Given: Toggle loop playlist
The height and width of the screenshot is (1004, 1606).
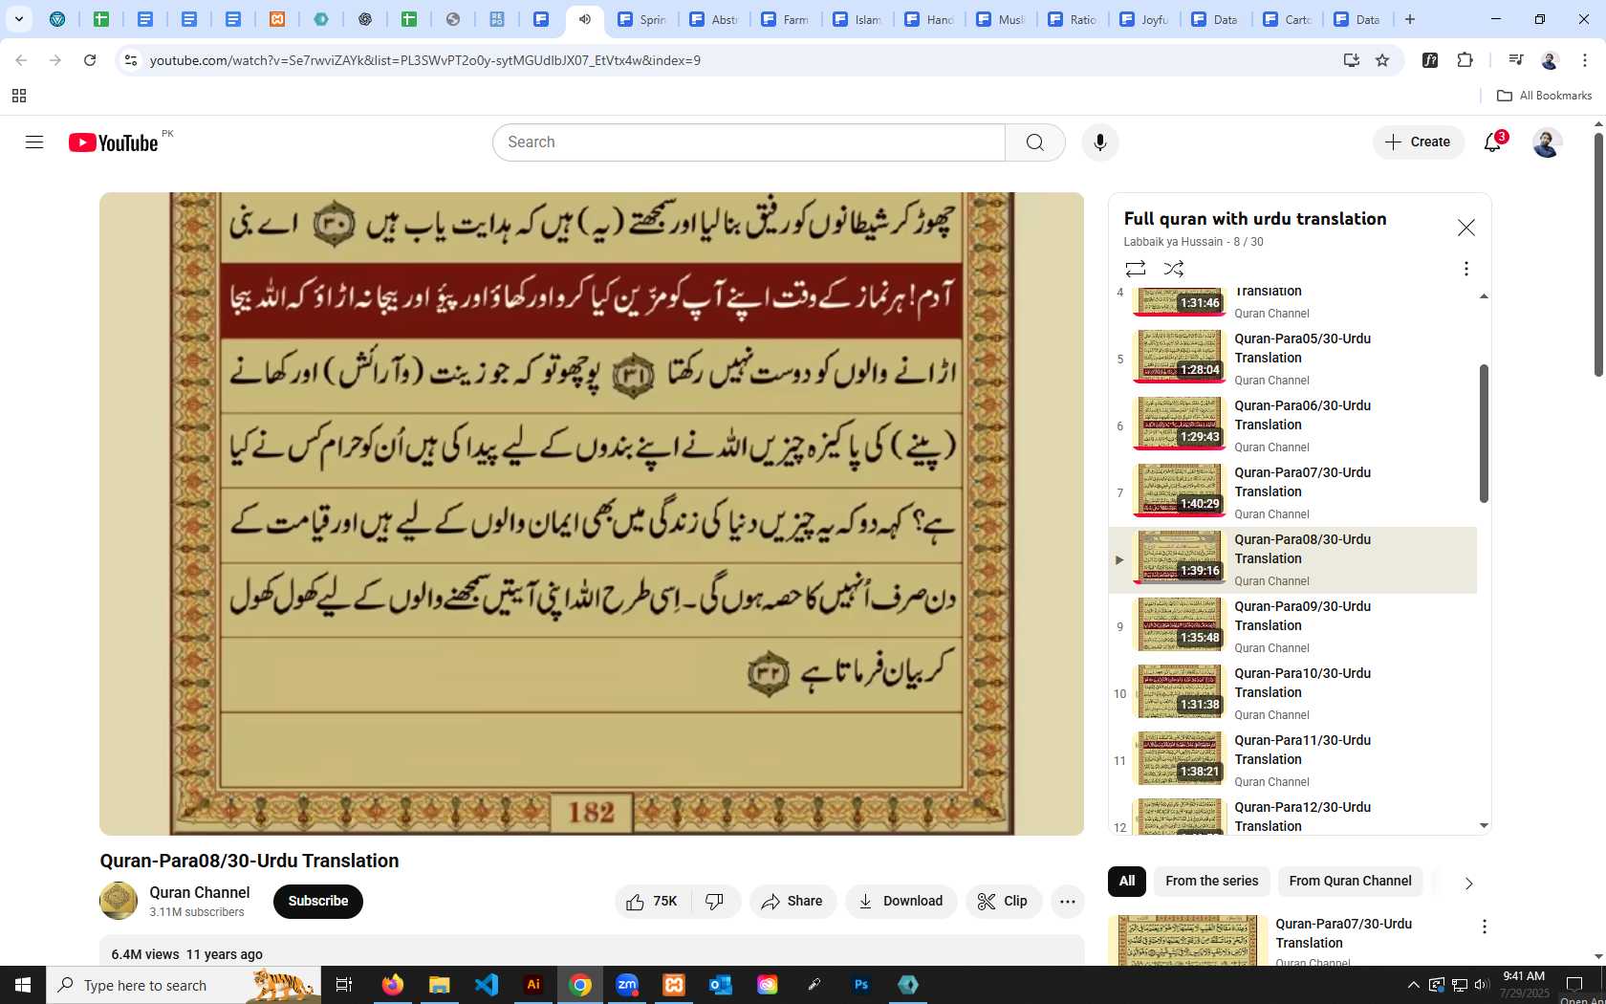Looking at the screenshot, I should tap(1135, 269).
